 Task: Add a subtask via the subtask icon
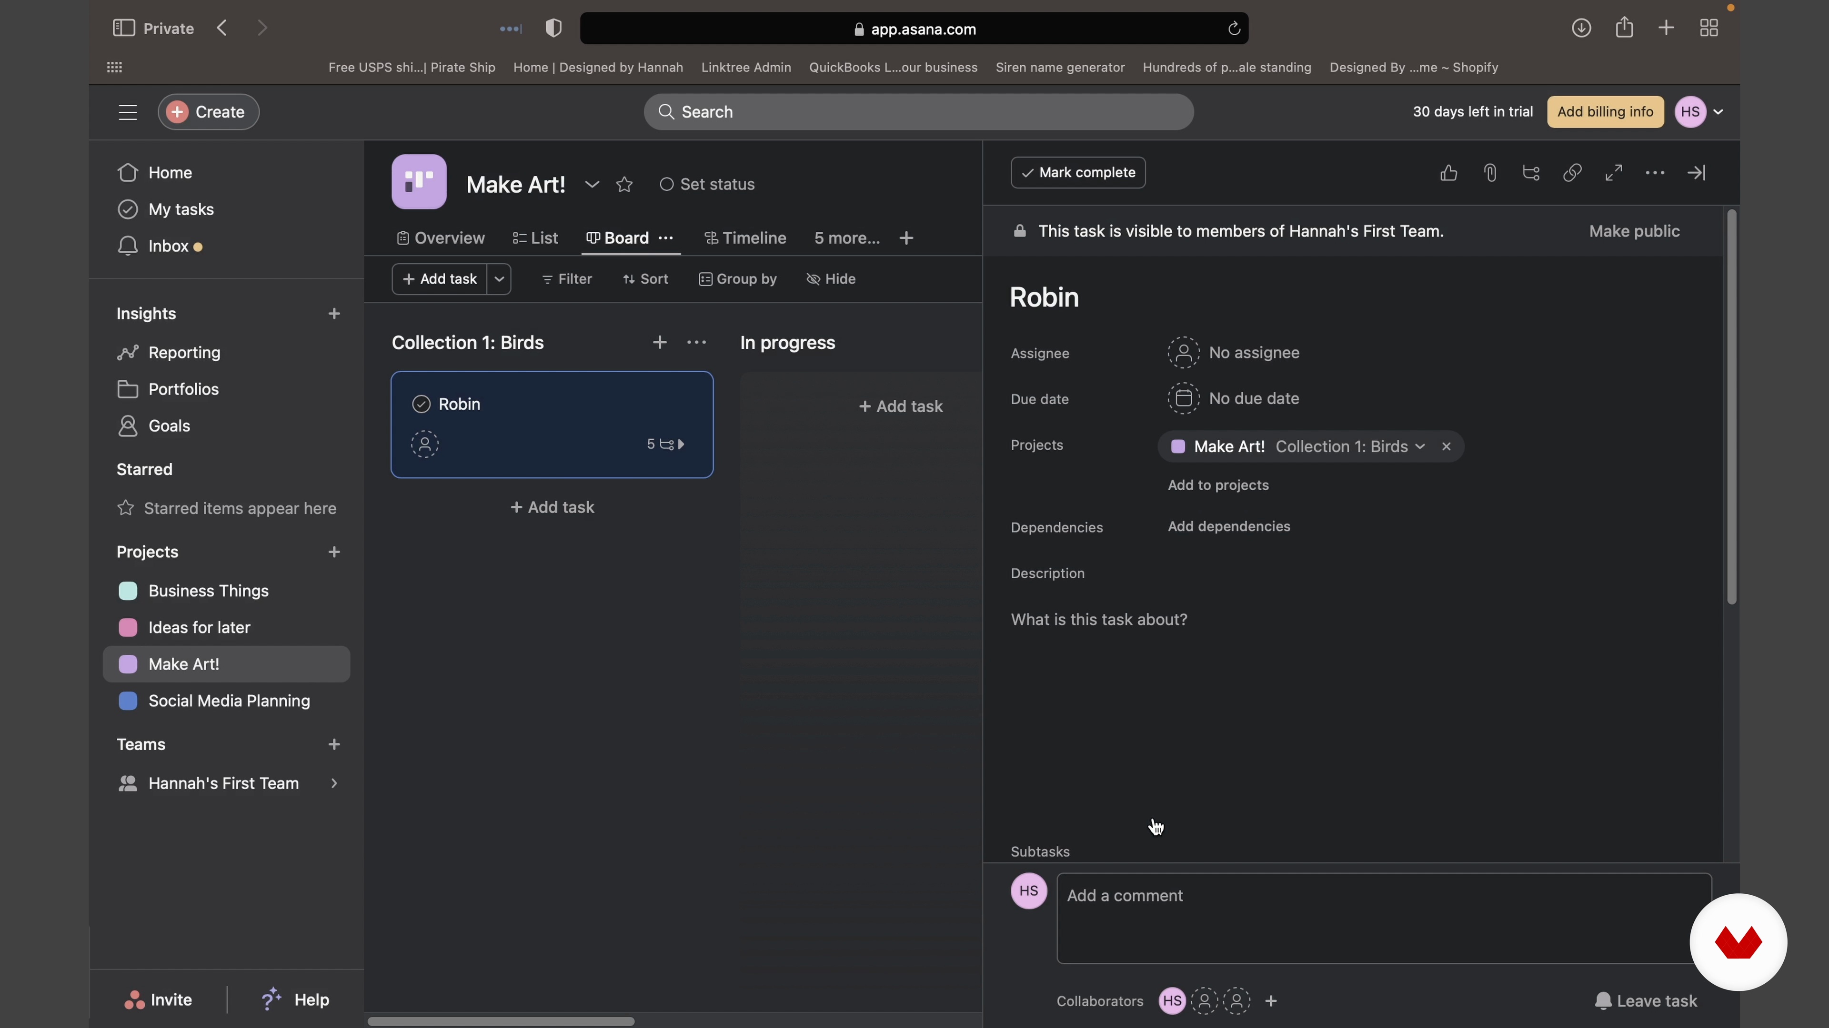[1531, 172]
